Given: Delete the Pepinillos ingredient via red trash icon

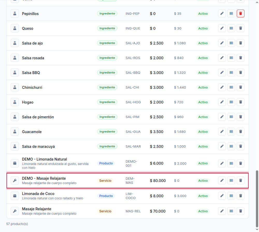Looking at the screenshot, I should (241, 13).
